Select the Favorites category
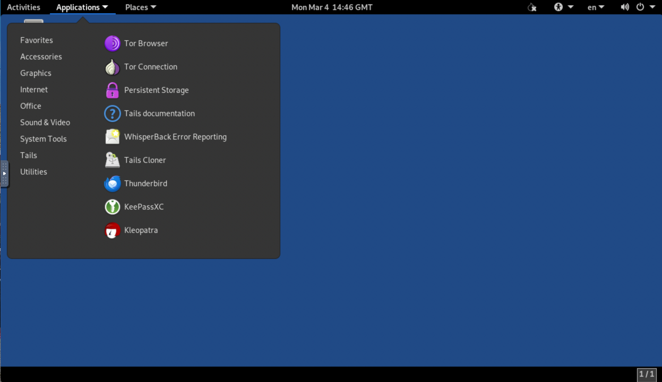The image size is (662, 382). 37,40
